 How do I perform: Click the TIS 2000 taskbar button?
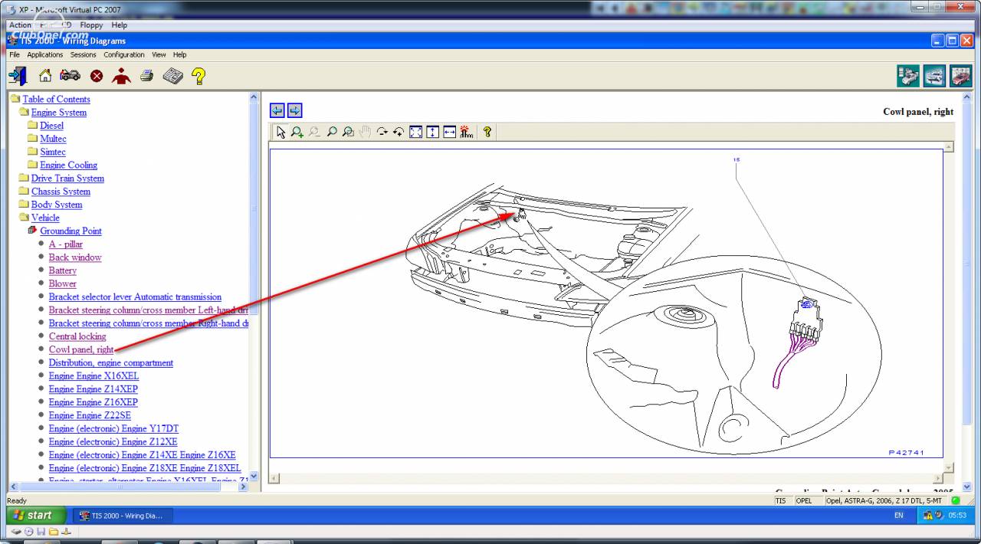click(123, 516)
